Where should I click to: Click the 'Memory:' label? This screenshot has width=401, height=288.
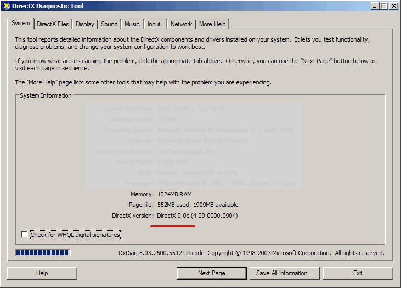tap(142, 194)
